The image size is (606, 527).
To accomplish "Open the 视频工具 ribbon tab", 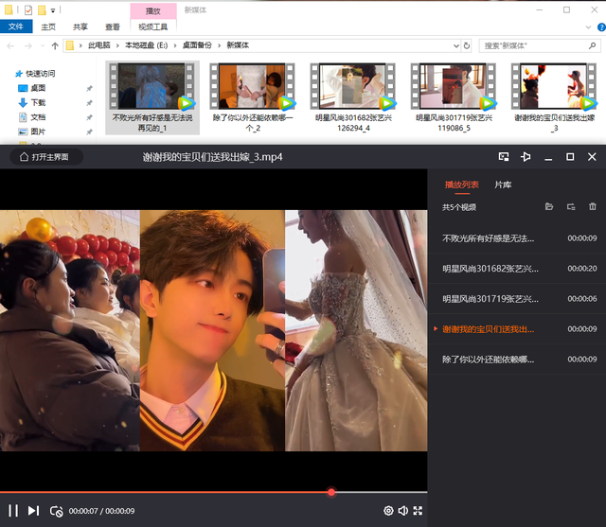I will [x=153, y=26].
